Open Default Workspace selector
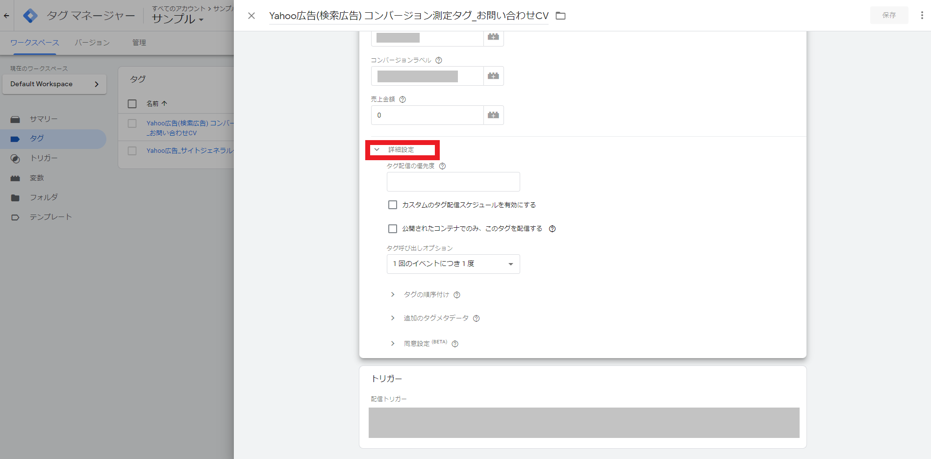 click(x=54, y=84)
